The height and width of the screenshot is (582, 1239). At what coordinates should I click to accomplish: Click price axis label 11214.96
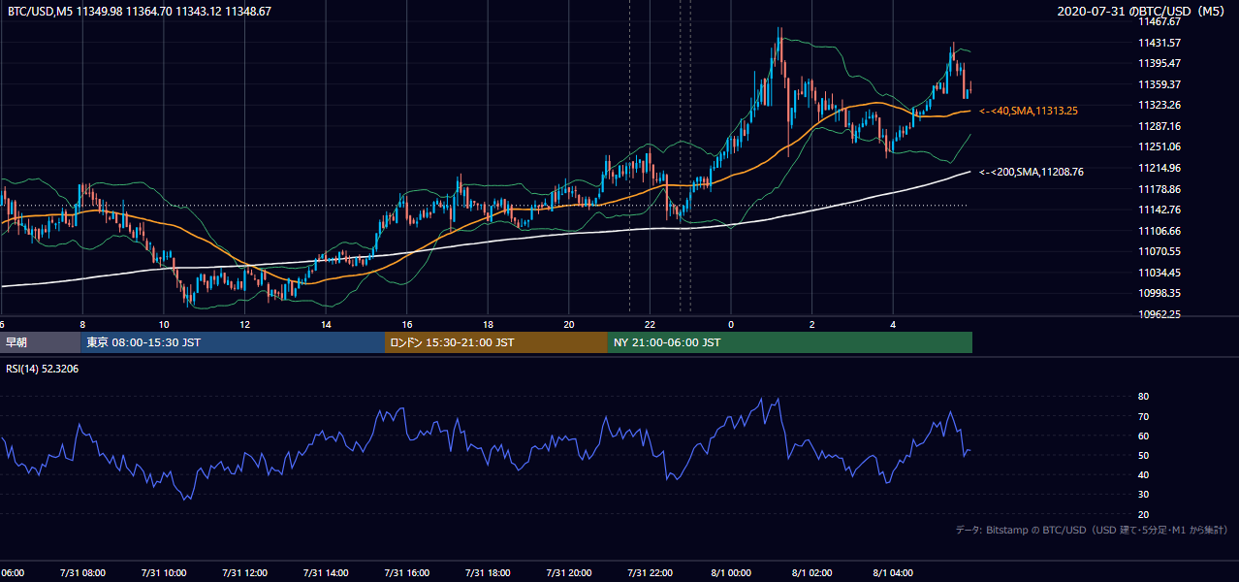(1160, 168)
